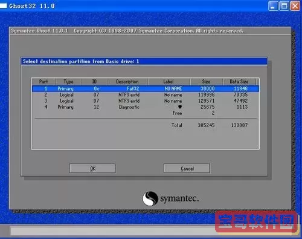Screen dimensions: 302x239
Task: Click the status bar field at bottom
Action: point(113,231)
